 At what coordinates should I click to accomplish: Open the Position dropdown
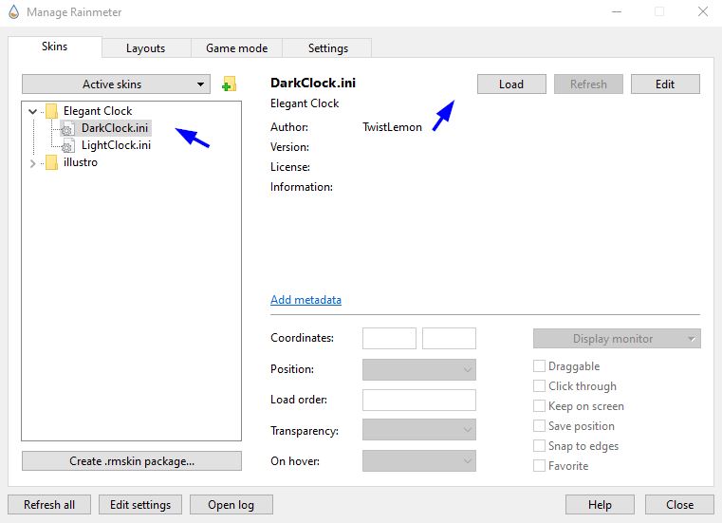(419, 369)
